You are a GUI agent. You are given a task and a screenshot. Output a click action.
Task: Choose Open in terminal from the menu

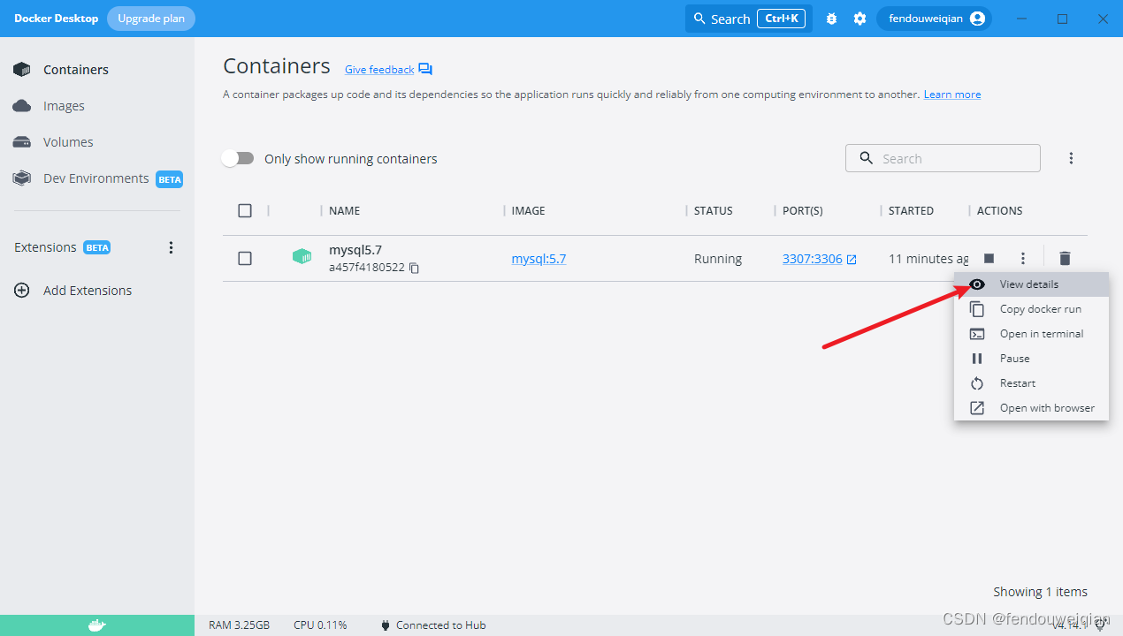tap(1042, 333)
